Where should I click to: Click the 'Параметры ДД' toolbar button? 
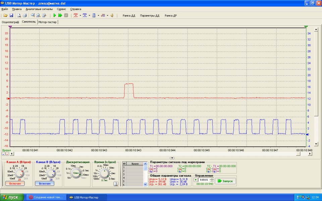pyautogui.click(x=150, y=15)
